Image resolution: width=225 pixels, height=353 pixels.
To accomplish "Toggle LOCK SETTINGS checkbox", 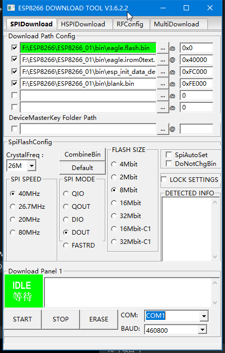I will (164, 179).
